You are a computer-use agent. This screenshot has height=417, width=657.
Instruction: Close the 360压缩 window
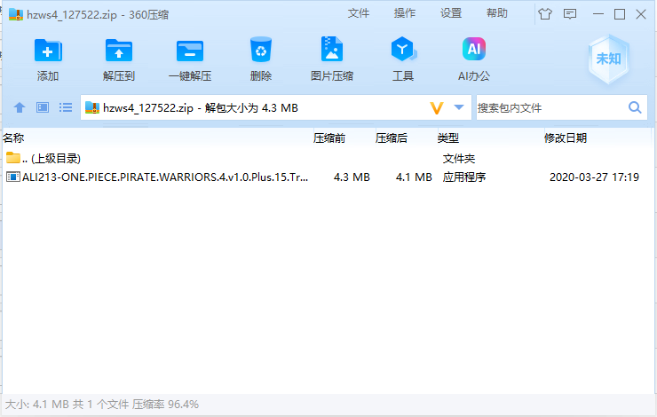[x=641, y=14]
